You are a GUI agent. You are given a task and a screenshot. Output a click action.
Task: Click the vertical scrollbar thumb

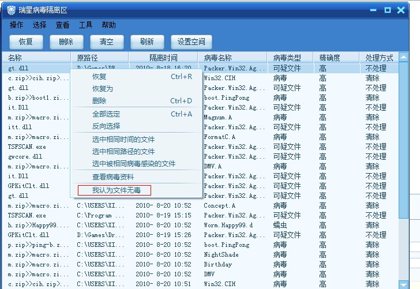point(403,140)
